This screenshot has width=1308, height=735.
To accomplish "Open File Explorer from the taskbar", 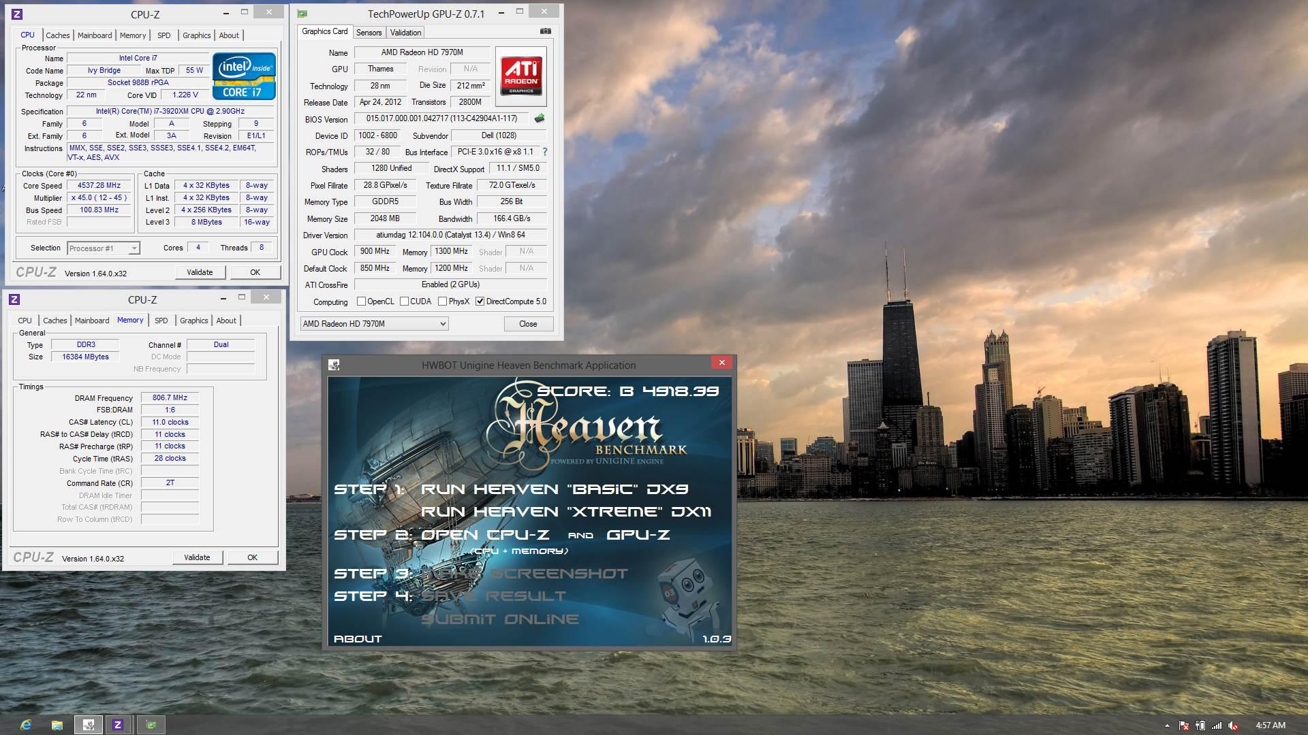I will (57, 725).
